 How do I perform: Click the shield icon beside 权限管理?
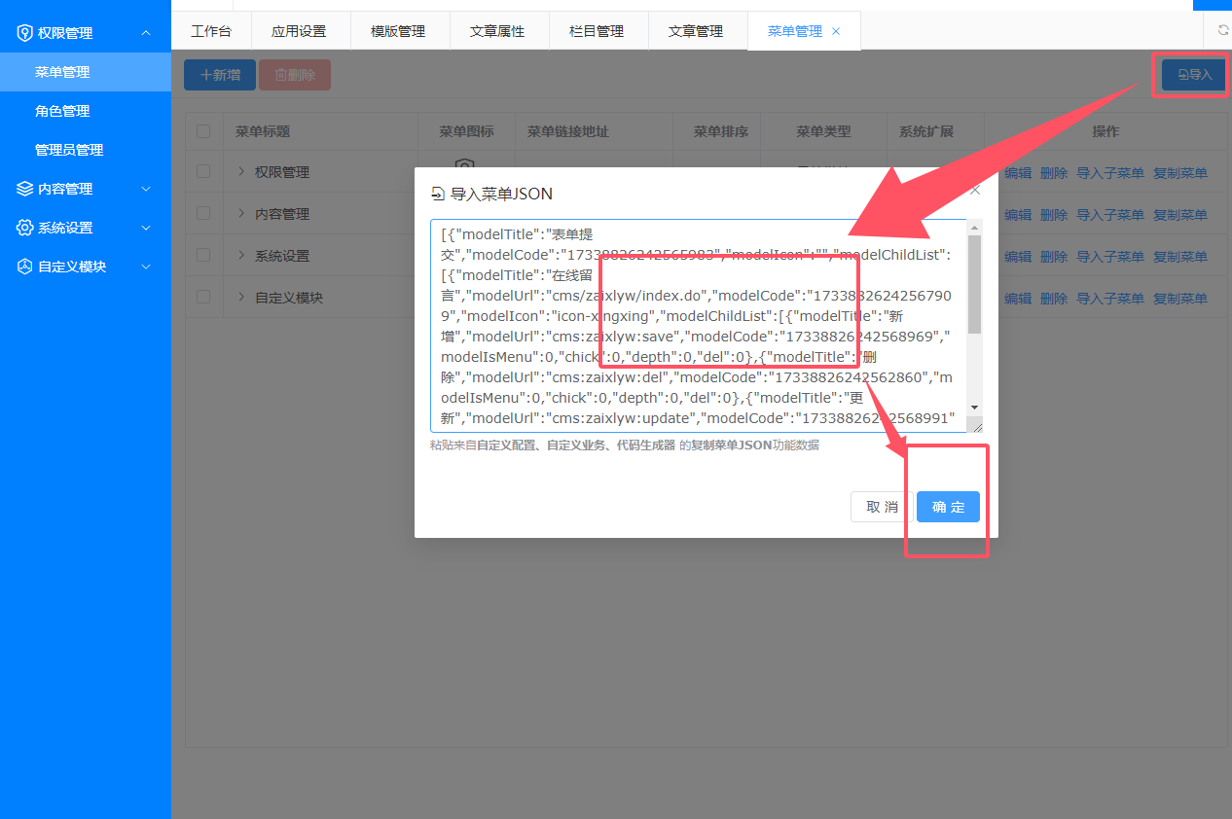pos(25,33)
